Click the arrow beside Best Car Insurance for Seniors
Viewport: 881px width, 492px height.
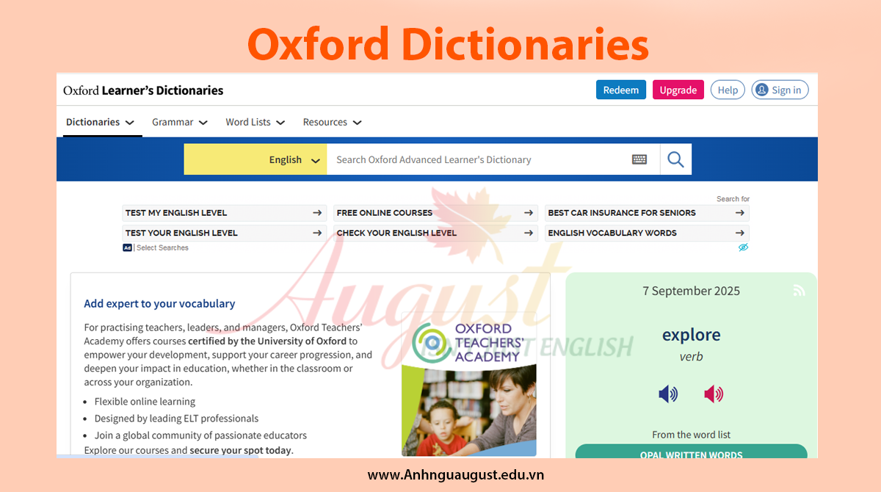[x=739, y=213]
